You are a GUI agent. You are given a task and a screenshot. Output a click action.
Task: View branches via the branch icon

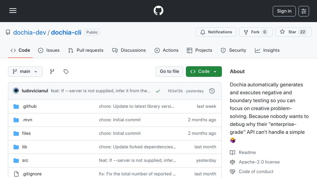pyautogui.click(x=52, y=72)
